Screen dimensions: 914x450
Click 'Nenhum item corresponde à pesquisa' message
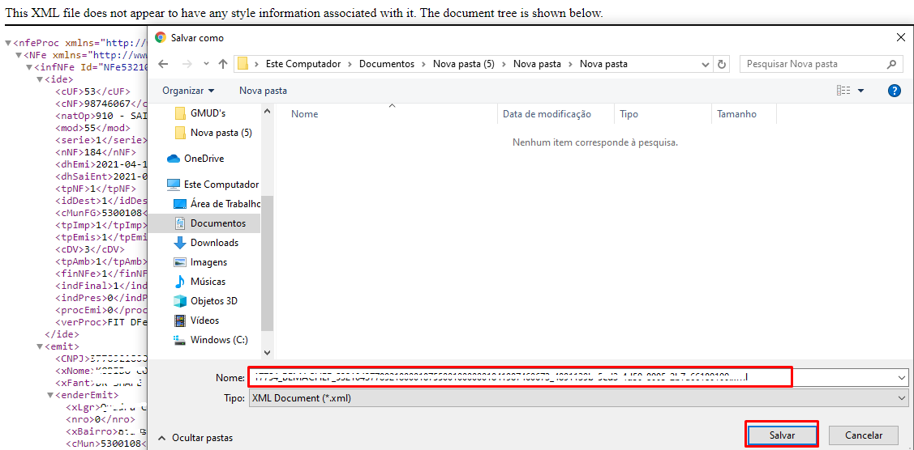tap(595, 142)
